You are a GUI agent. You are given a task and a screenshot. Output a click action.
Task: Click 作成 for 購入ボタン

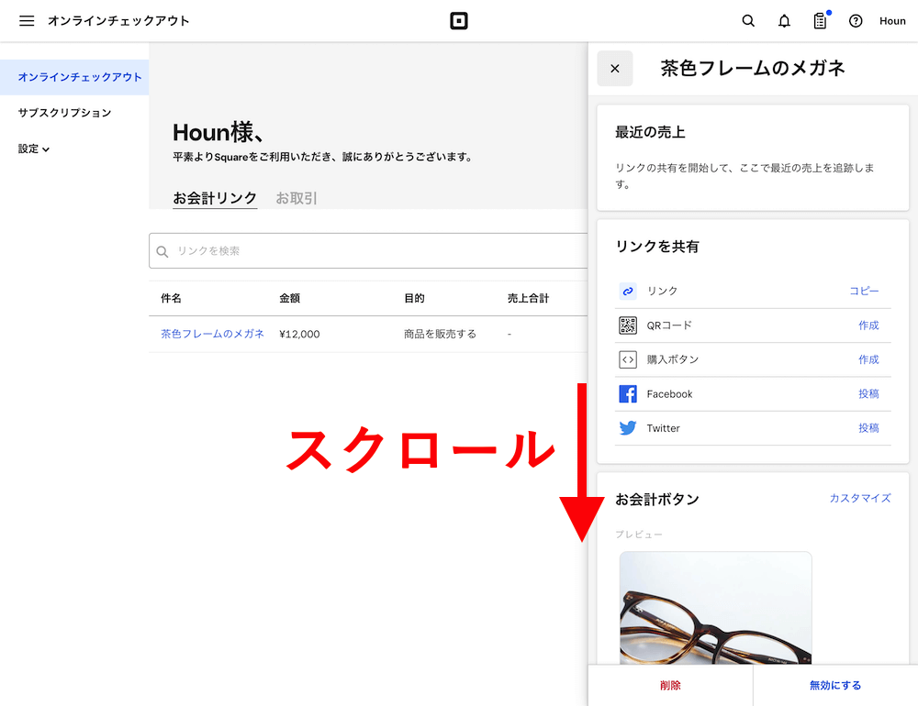pos(868,359)
